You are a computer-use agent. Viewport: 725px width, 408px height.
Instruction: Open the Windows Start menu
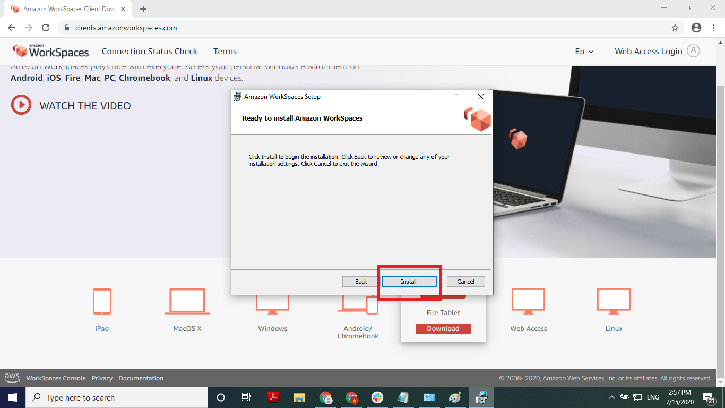(12, 397)
